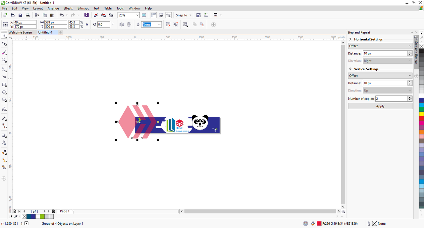Select the Connector tool
Viewport: 424px width, 228px height.
(x=4, y=126)
